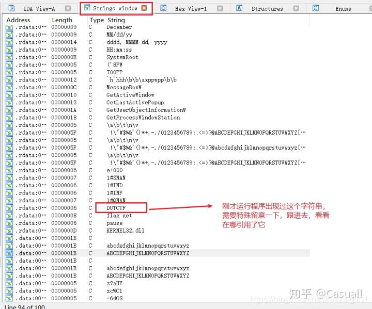Select the KERNEL32.dll string row
This screenshot has height=309, width=372.
click(157, 231)
